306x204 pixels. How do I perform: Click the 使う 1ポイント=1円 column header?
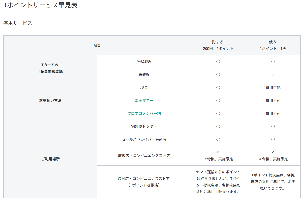pos(273,45)
